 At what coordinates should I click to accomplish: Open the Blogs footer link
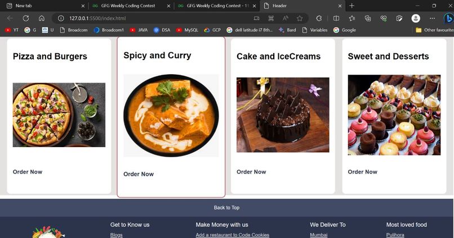click(x=117, y=235)
